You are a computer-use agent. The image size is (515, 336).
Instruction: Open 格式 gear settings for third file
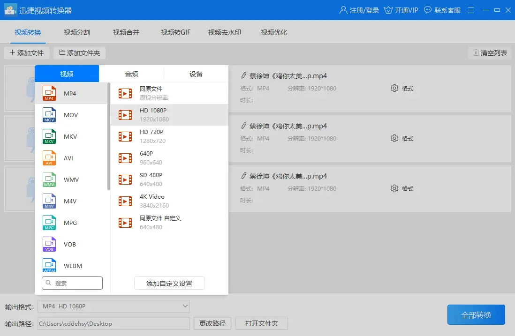(394, 189)
